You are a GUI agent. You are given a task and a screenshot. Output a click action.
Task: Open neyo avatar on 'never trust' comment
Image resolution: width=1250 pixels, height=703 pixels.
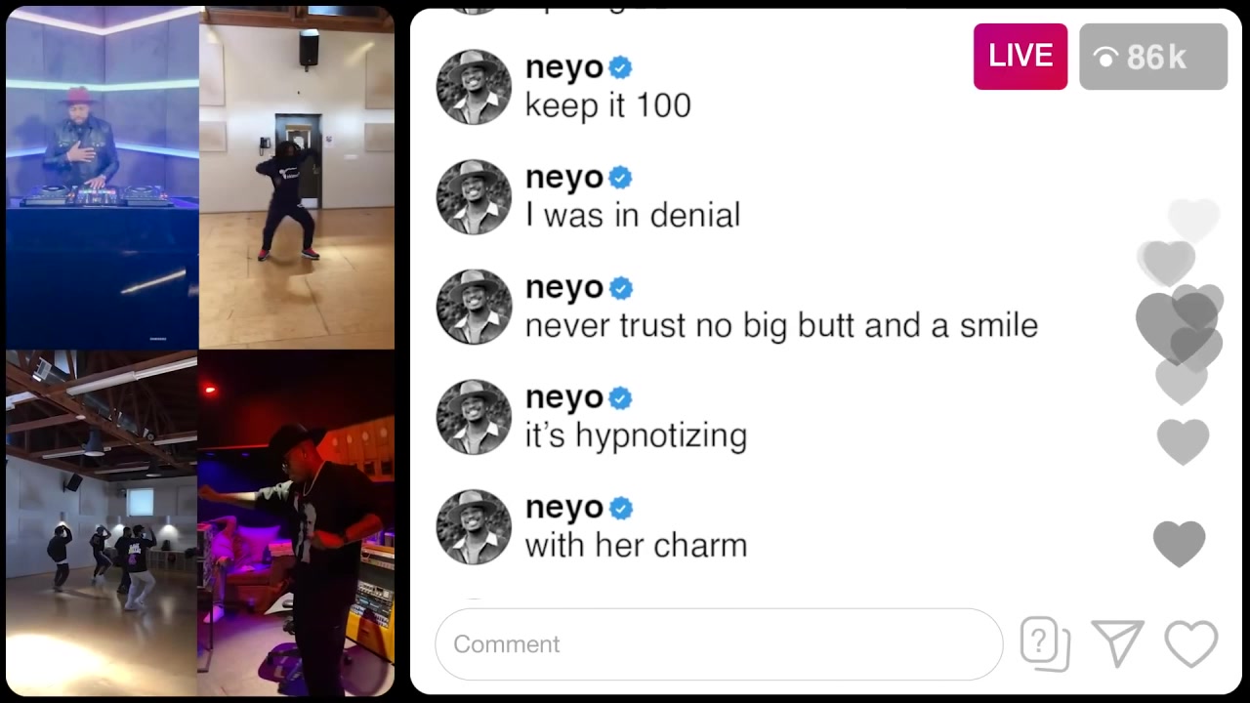tap(474, 308)
